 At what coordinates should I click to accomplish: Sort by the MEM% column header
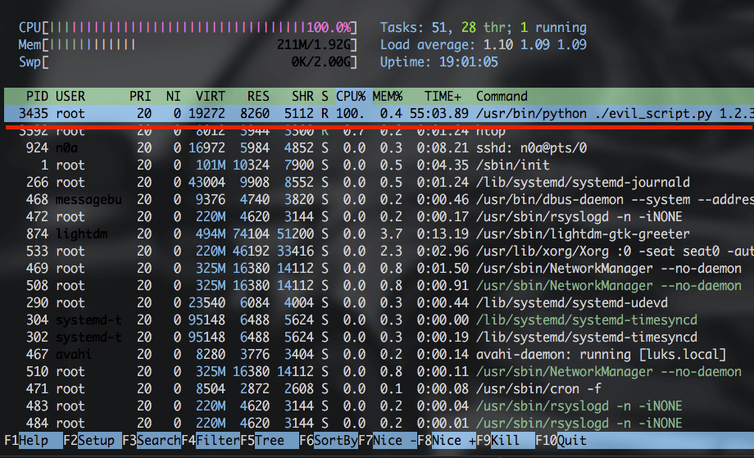pyautogui.click(x=388, y=96)
